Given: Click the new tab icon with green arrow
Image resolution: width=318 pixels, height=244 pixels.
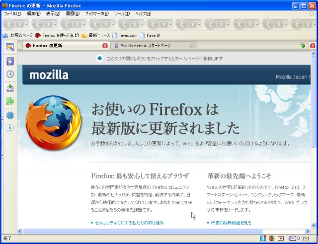Looking at the screenshot, I should (303, 45).
